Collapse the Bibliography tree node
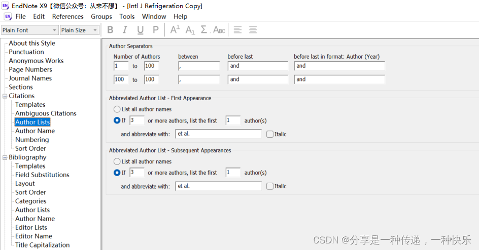This screenshot has height=250, width=479. pos(5,157)
